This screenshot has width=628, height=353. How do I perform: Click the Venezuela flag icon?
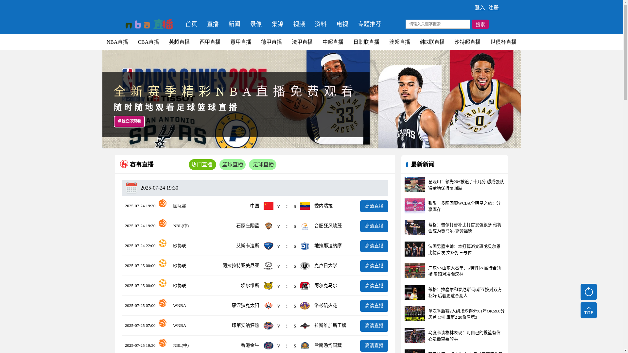pyautogui.click(x=305, y=206)
